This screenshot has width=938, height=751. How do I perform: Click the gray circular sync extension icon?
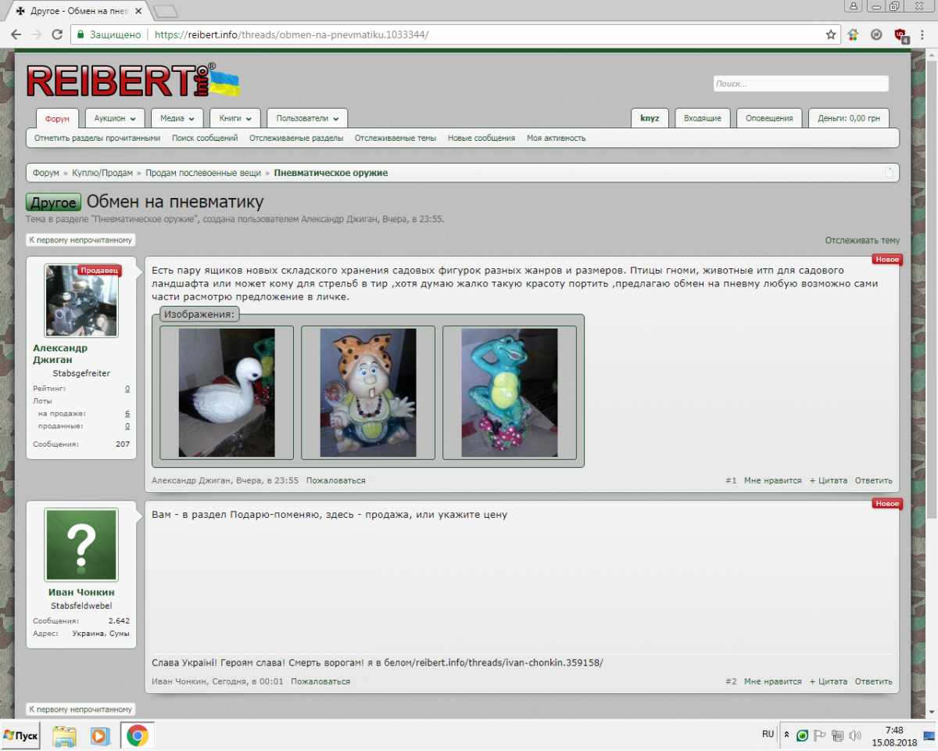pyautogui.click(x=876, y=34)
